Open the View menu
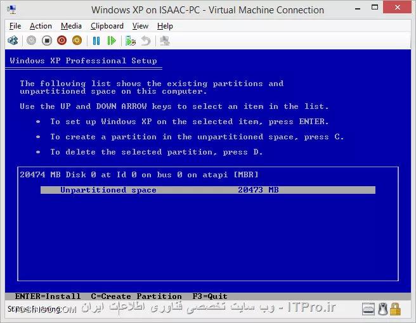 pyautogui.click(x=140, y=26)
